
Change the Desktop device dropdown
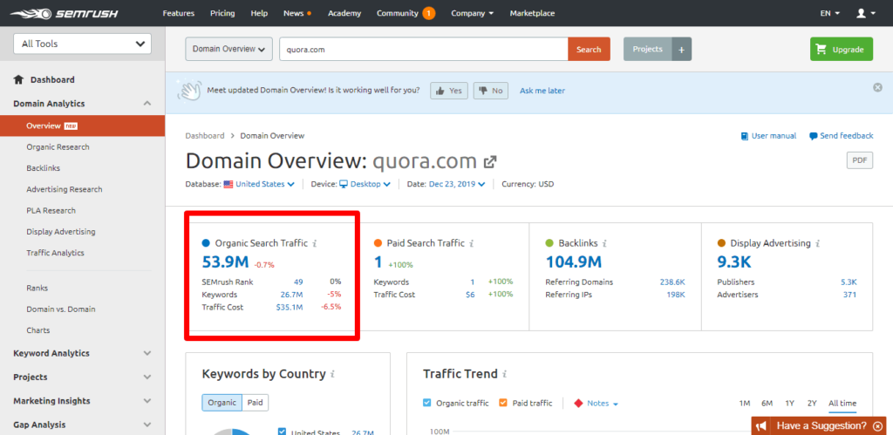pos(365,184)
